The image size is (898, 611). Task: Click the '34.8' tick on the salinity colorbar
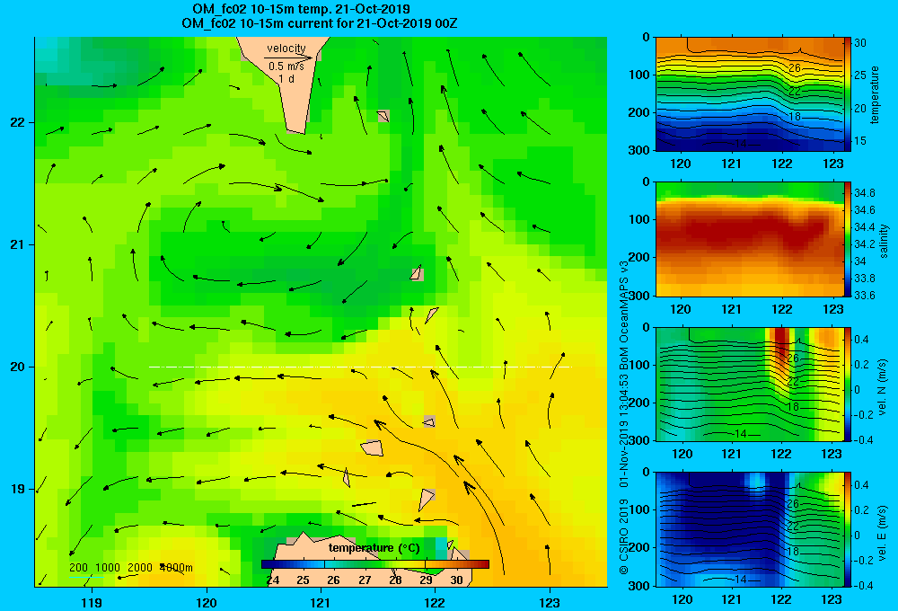864,192
